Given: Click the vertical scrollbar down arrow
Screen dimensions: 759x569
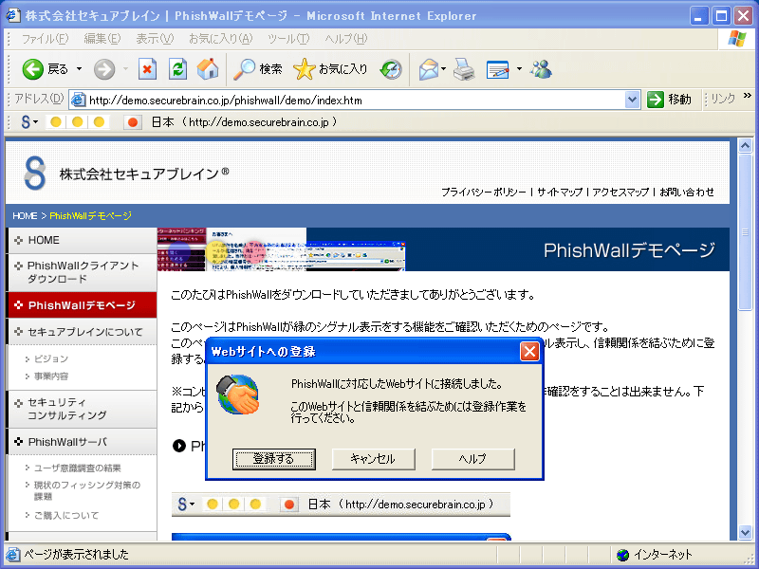Looking at the screenshot, I should pos(745,533).
